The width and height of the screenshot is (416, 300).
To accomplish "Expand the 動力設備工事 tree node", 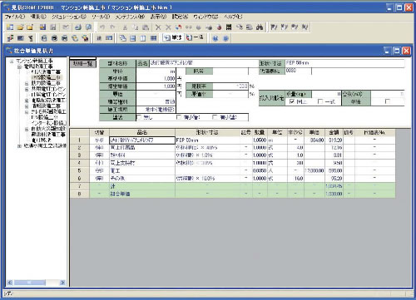I will click(27, 83).
